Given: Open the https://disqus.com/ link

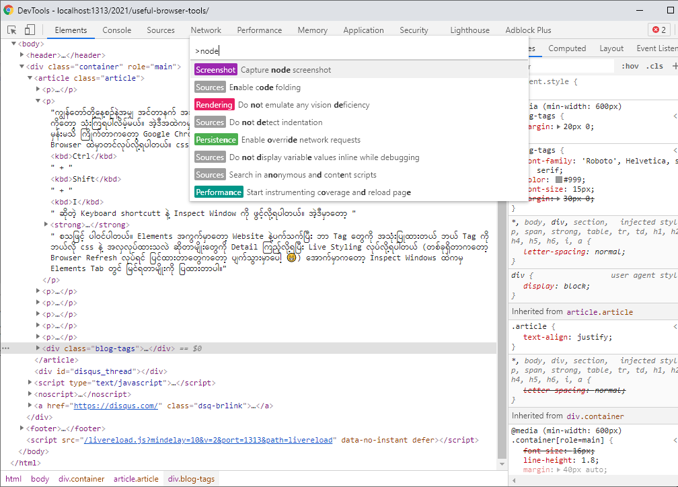Looking at the screenshot, I should (116, 406).
